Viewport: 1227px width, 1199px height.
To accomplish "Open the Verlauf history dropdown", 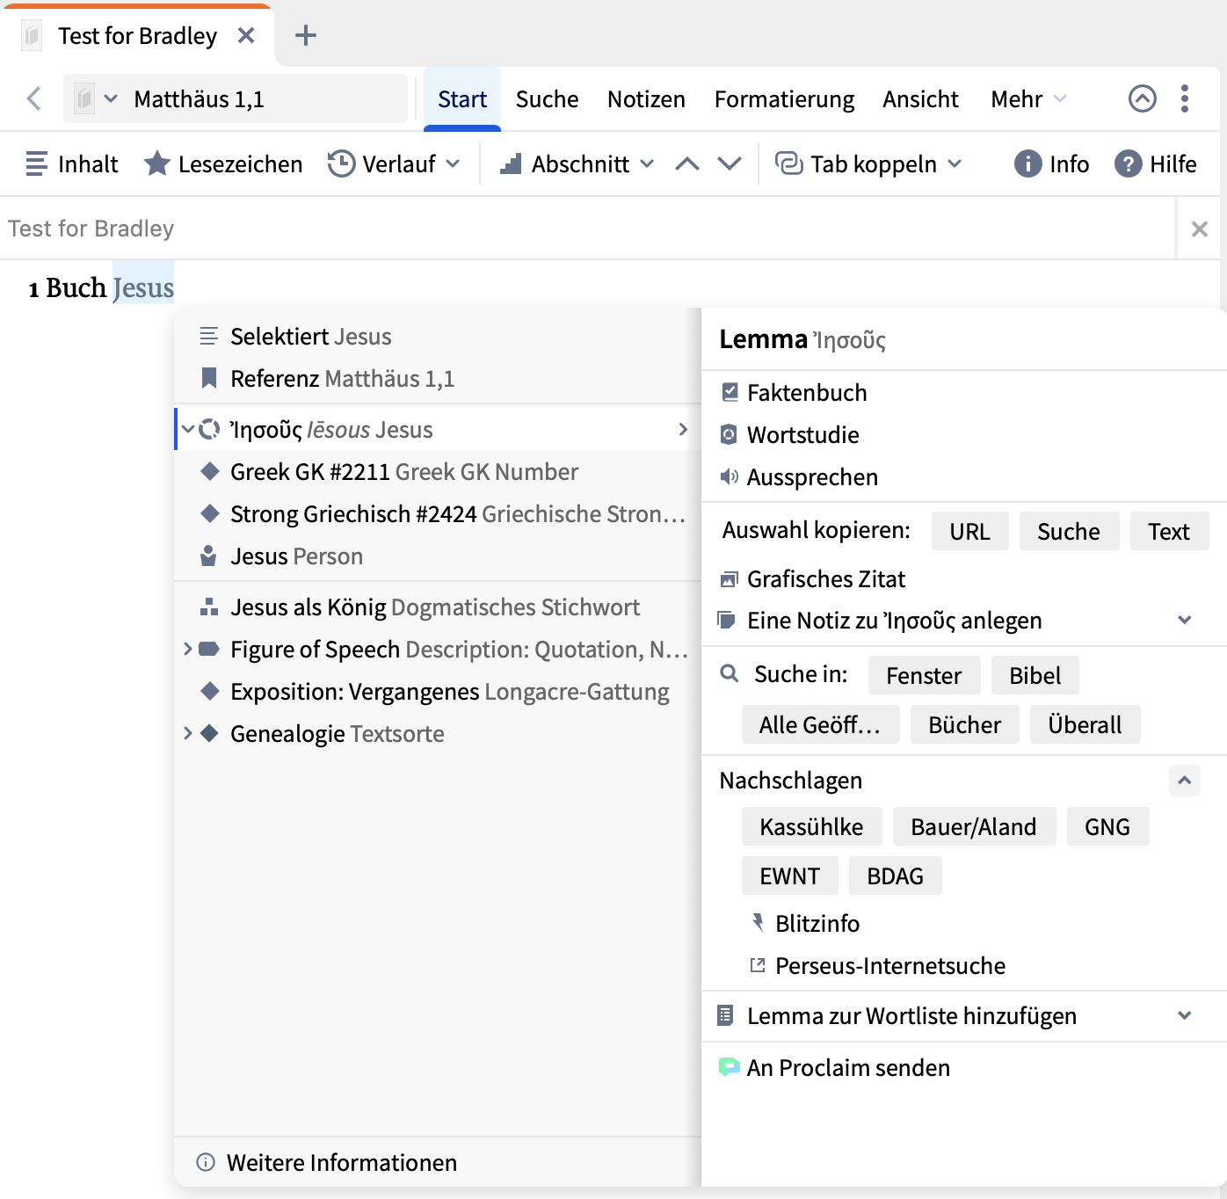I will click(394, 164).
